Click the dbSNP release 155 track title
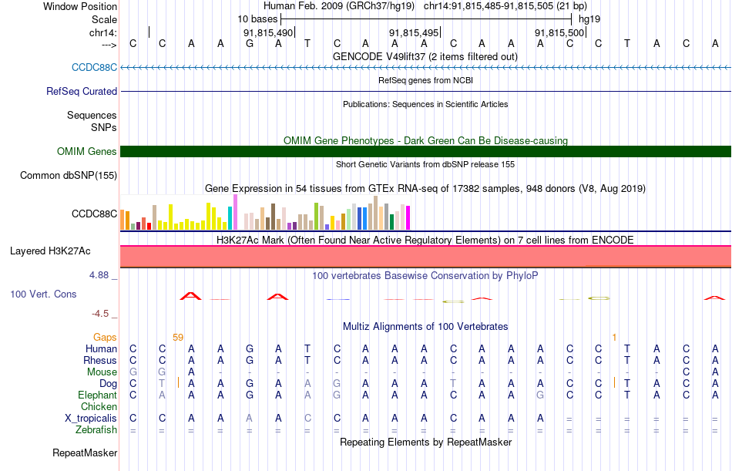The image size is (732, 471). click(x=425, y=164)
